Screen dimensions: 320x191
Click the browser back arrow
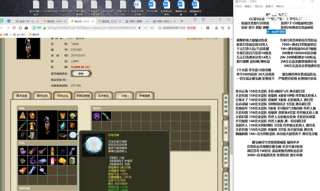coord(2,28)
